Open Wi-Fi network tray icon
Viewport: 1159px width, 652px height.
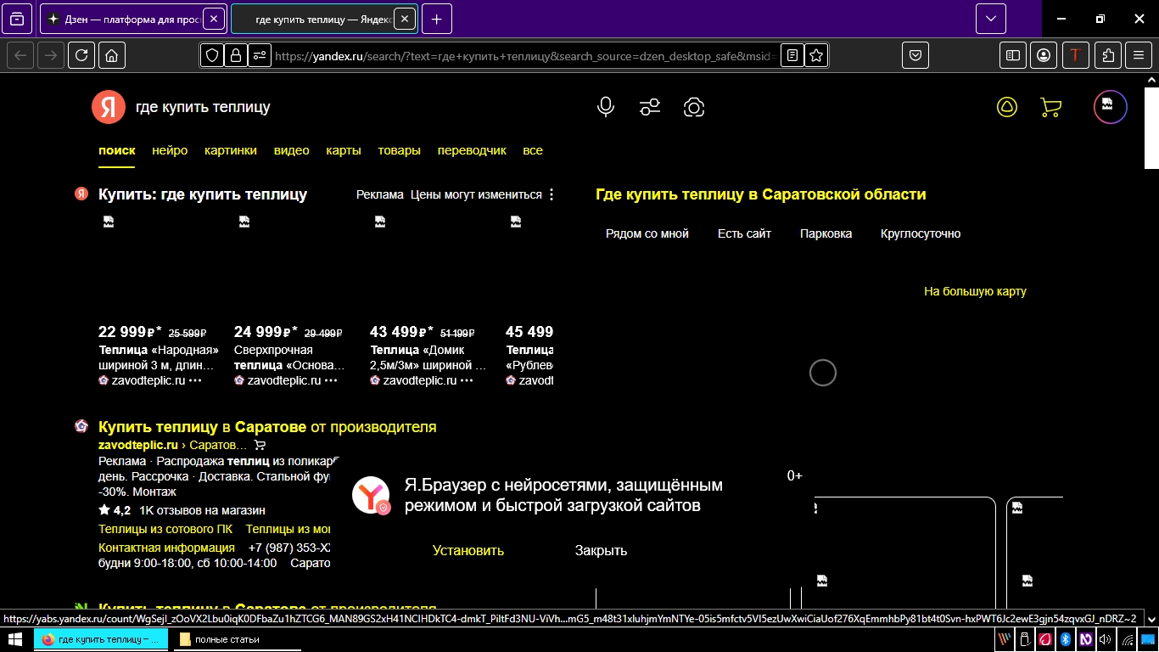[1127, 639]
